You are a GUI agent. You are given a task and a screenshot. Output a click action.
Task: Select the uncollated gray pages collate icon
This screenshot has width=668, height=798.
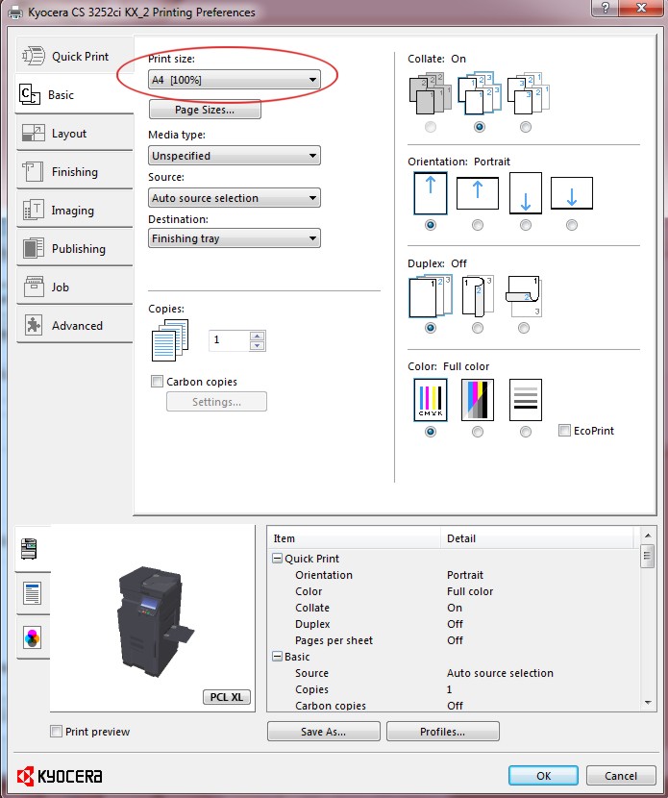click(431, 93)
